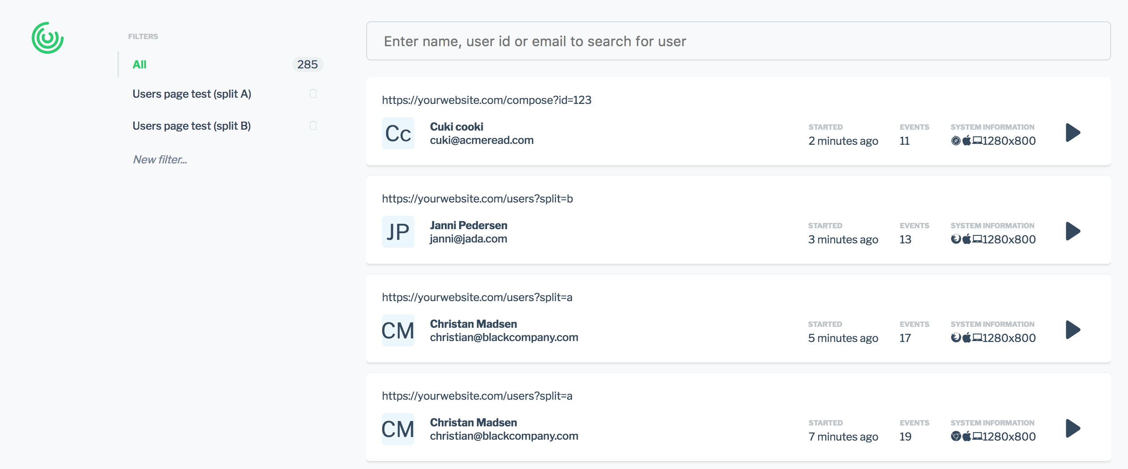
Task: Play Janni Pedersen's session recording
Action: tap(1073, 231)
